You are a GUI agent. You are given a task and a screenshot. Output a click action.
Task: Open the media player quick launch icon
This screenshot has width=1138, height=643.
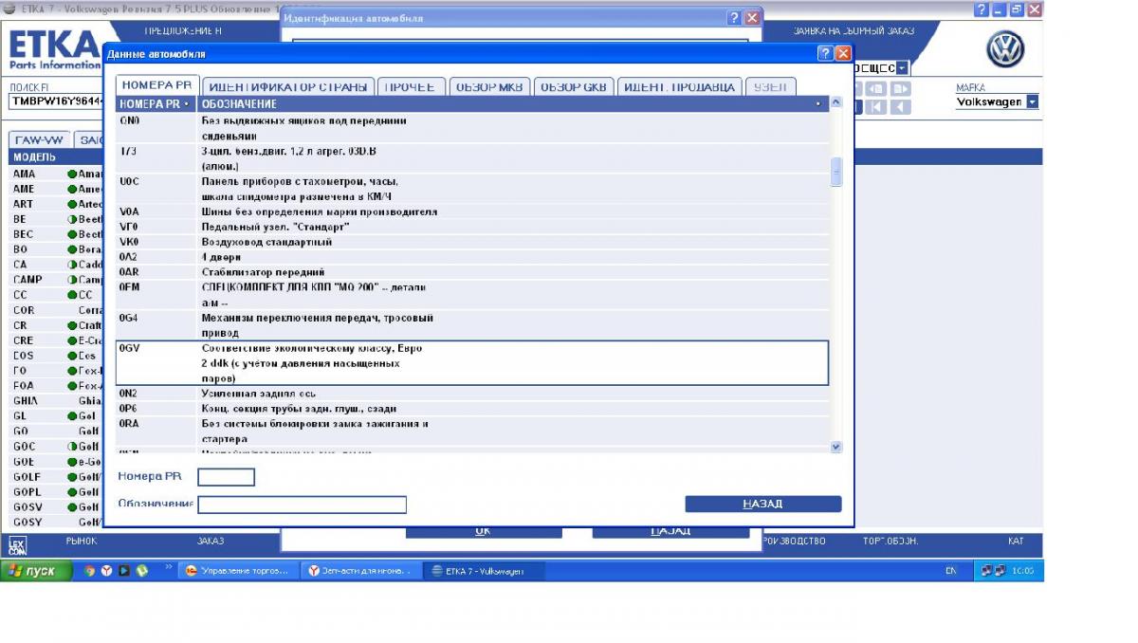pyautogui.click(x=124, y=571)
